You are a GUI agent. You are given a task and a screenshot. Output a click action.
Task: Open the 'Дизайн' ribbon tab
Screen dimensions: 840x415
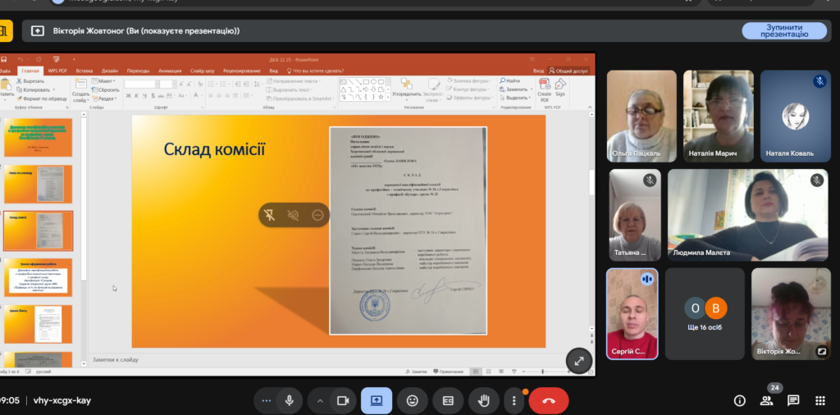click(x=110, y=71)
